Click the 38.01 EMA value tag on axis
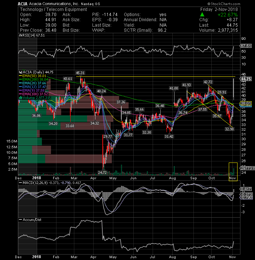The image size is (255, 260). point(246,103)
